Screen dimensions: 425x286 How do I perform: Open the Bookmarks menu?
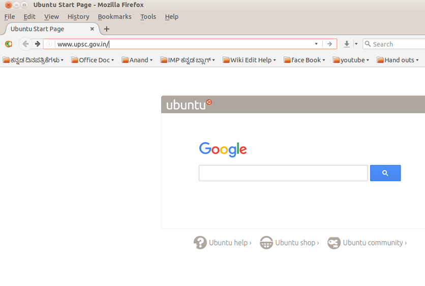point(114,17)
